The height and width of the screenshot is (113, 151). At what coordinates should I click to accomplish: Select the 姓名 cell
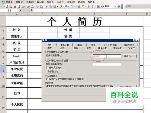coord(17,30)
